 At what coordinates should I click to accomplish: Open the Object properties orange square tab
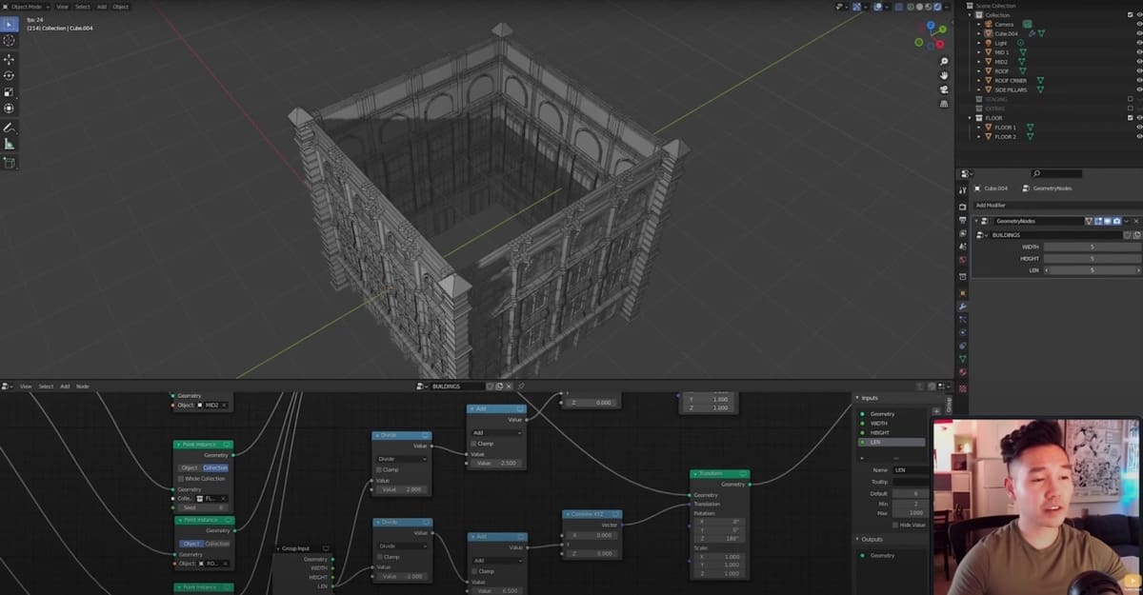(x=962, y=292)
